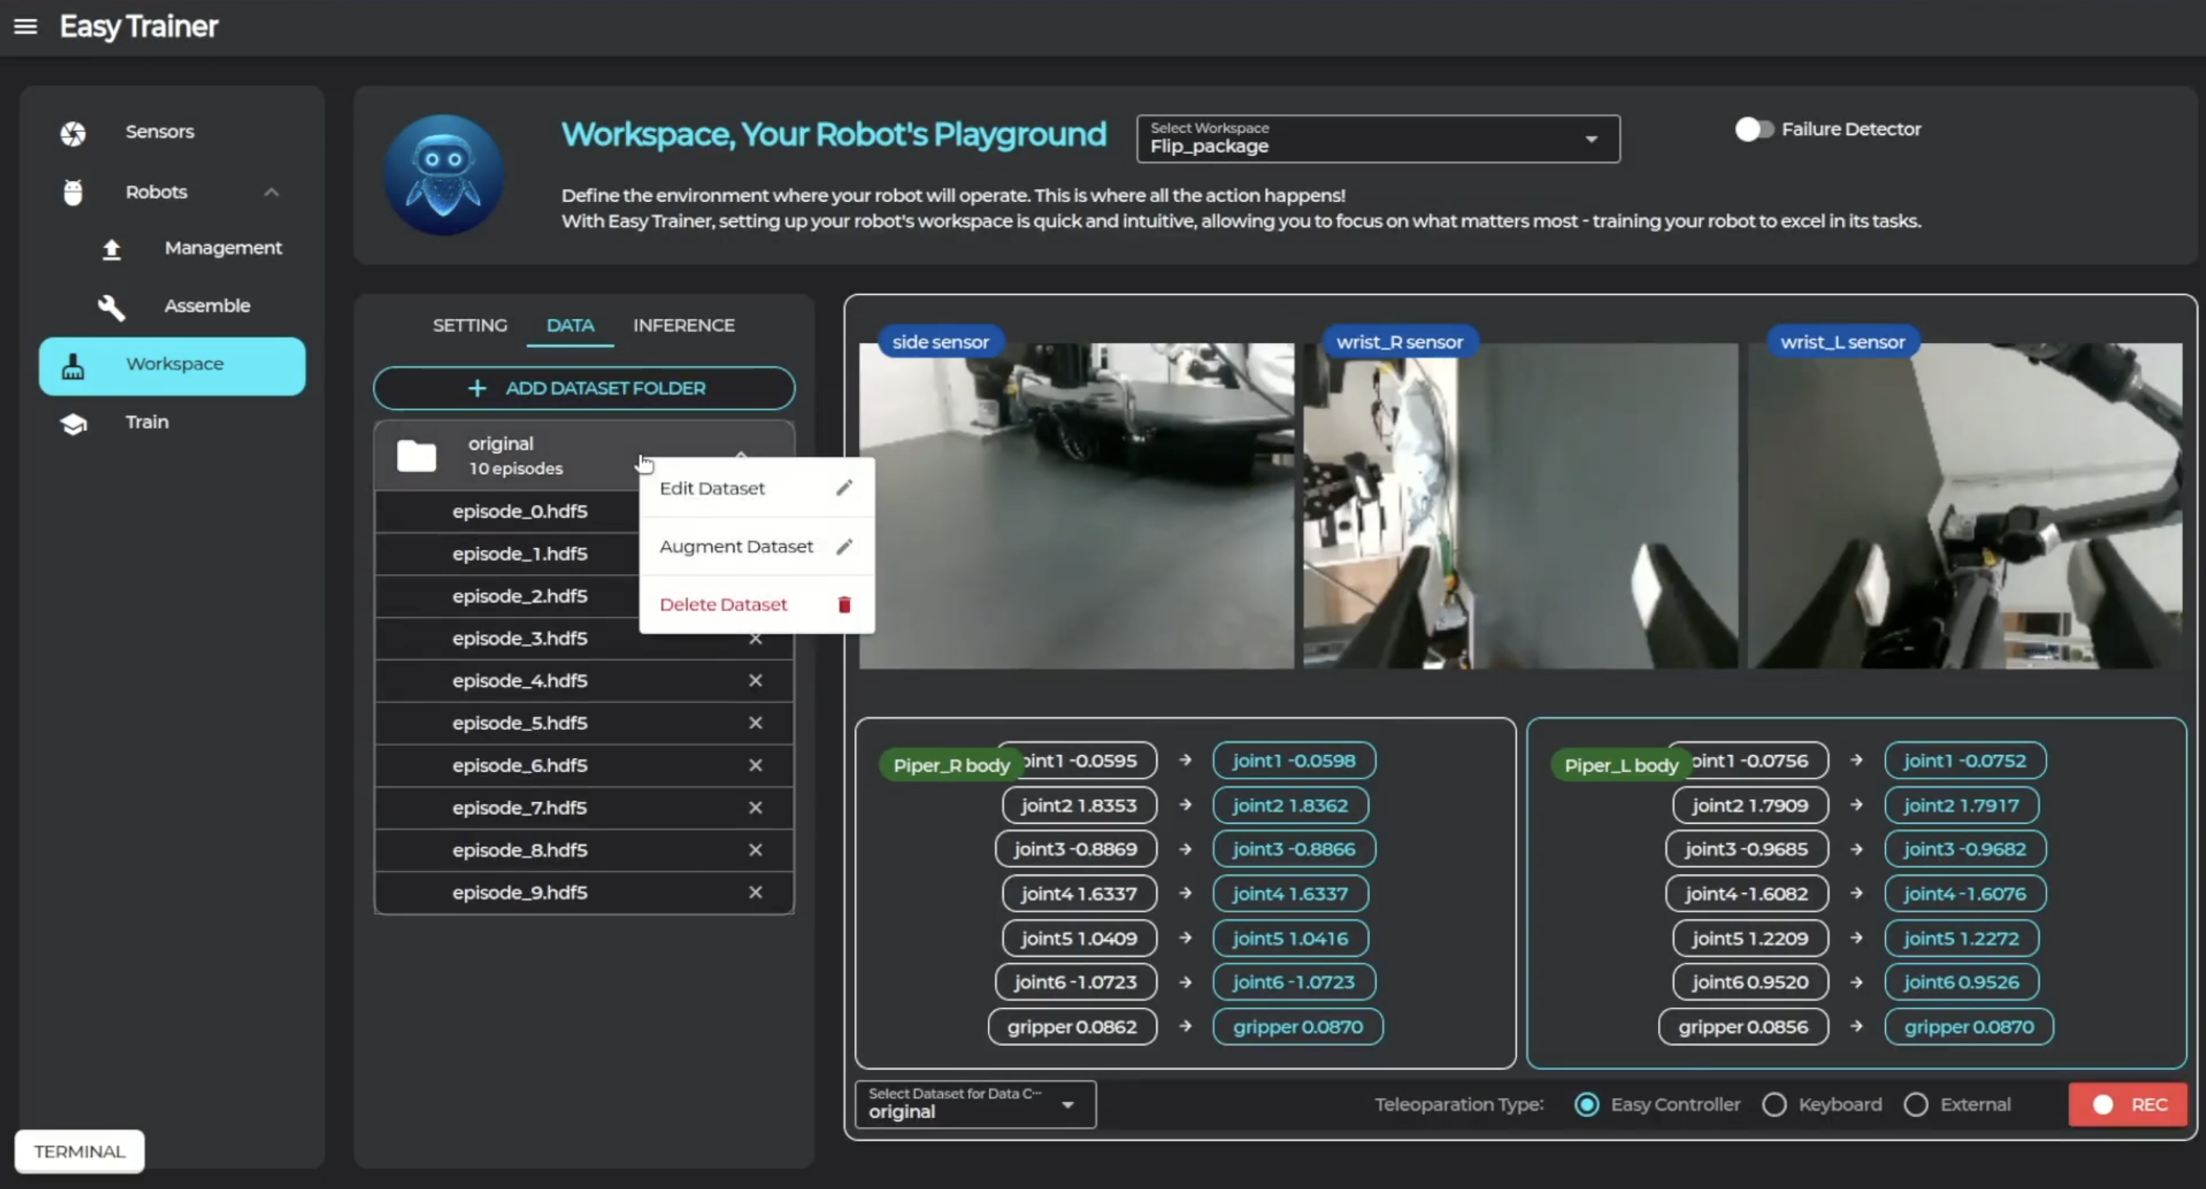The image size is (2206, 1189).
Task: Click the Management upload icon
Action: pyautogui.click(x=112, y=249)
